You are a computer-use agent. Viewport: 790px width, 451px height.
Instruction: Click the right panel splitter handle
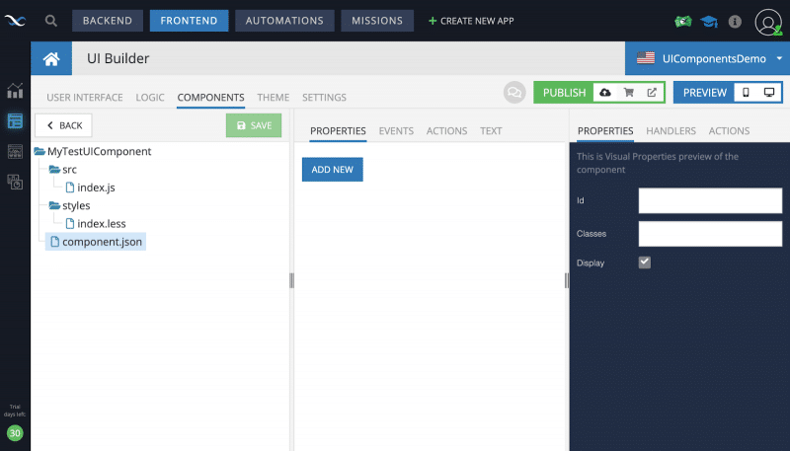point(567,280)
